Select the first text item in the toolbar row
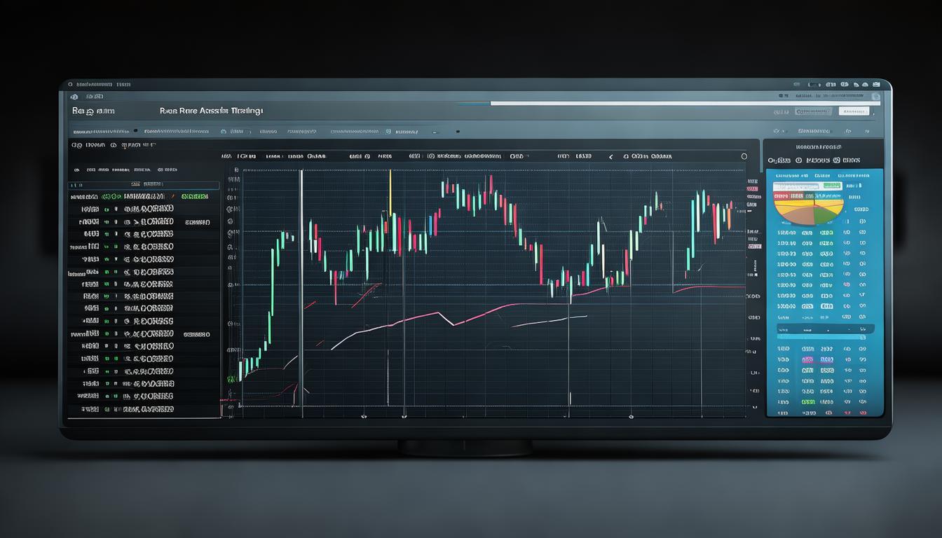The height and width of the screenshot is (538, 942). click(101, 131)
